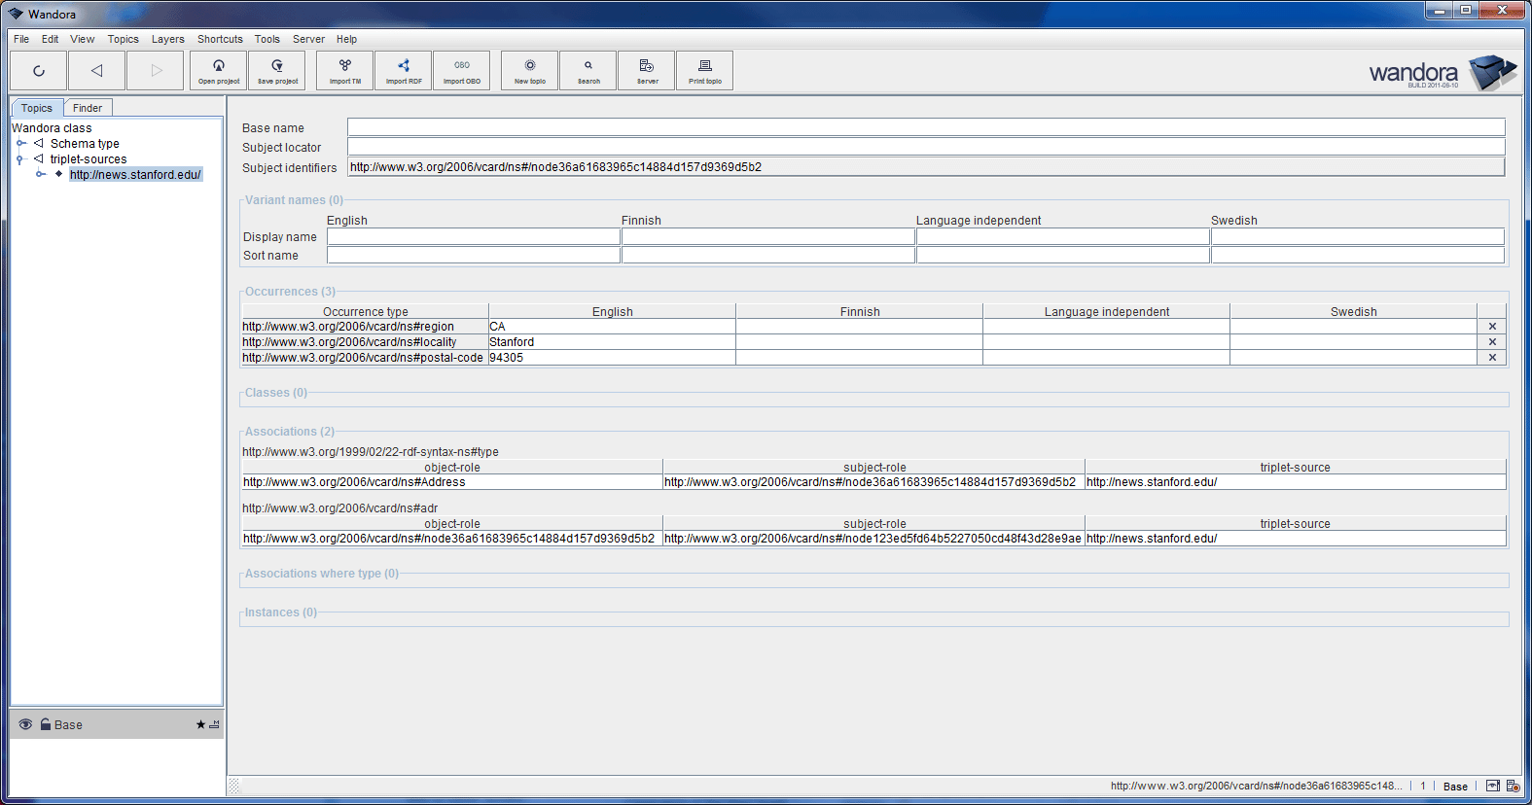Toggle visibility eye of Base layer
1532x805 pixels.
[26, 724]
